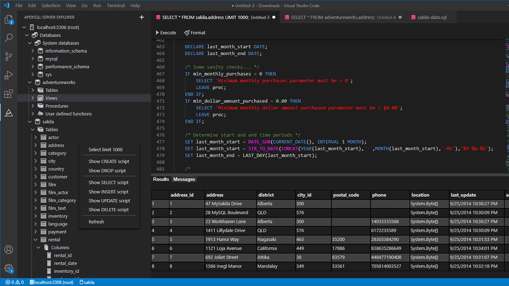The width and height of the screenshot is (509, 286).
Task: Choose Show INSERT script from context menu
Action: (x=107, y=192)
